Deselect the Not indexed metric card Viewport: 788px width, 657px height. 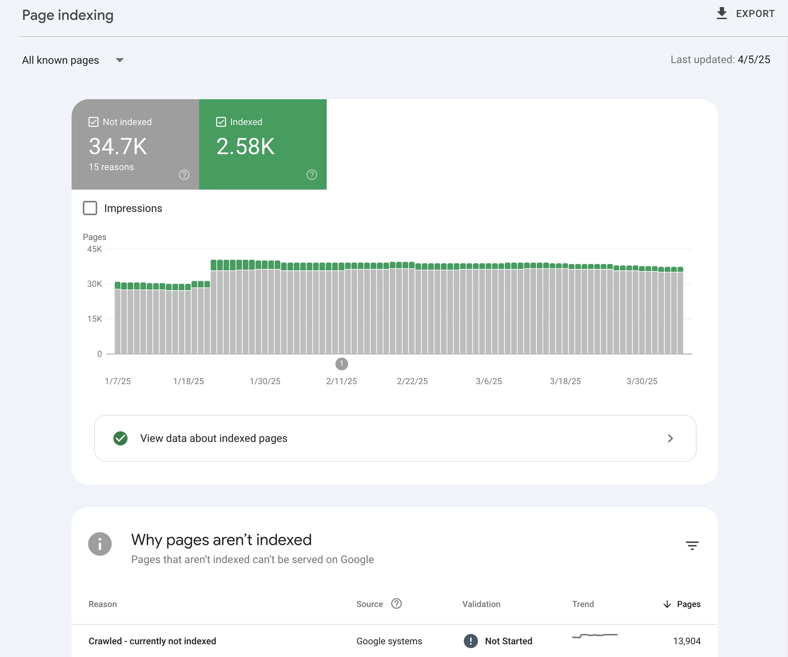(93, 121)
